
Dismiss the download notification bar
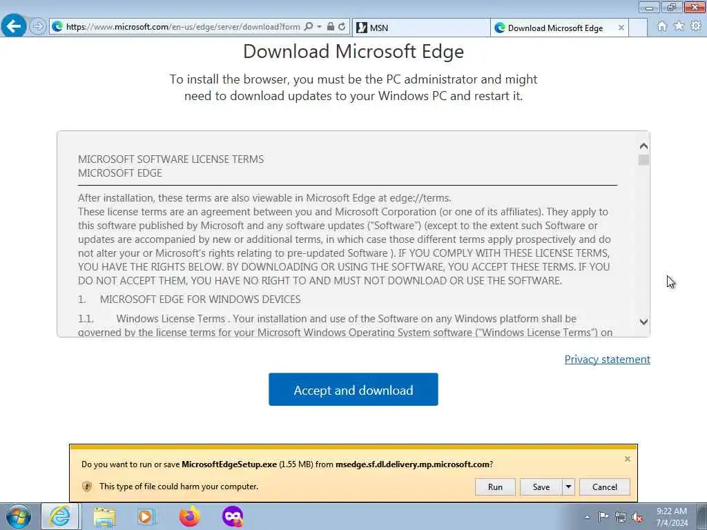tap(627, 459)
